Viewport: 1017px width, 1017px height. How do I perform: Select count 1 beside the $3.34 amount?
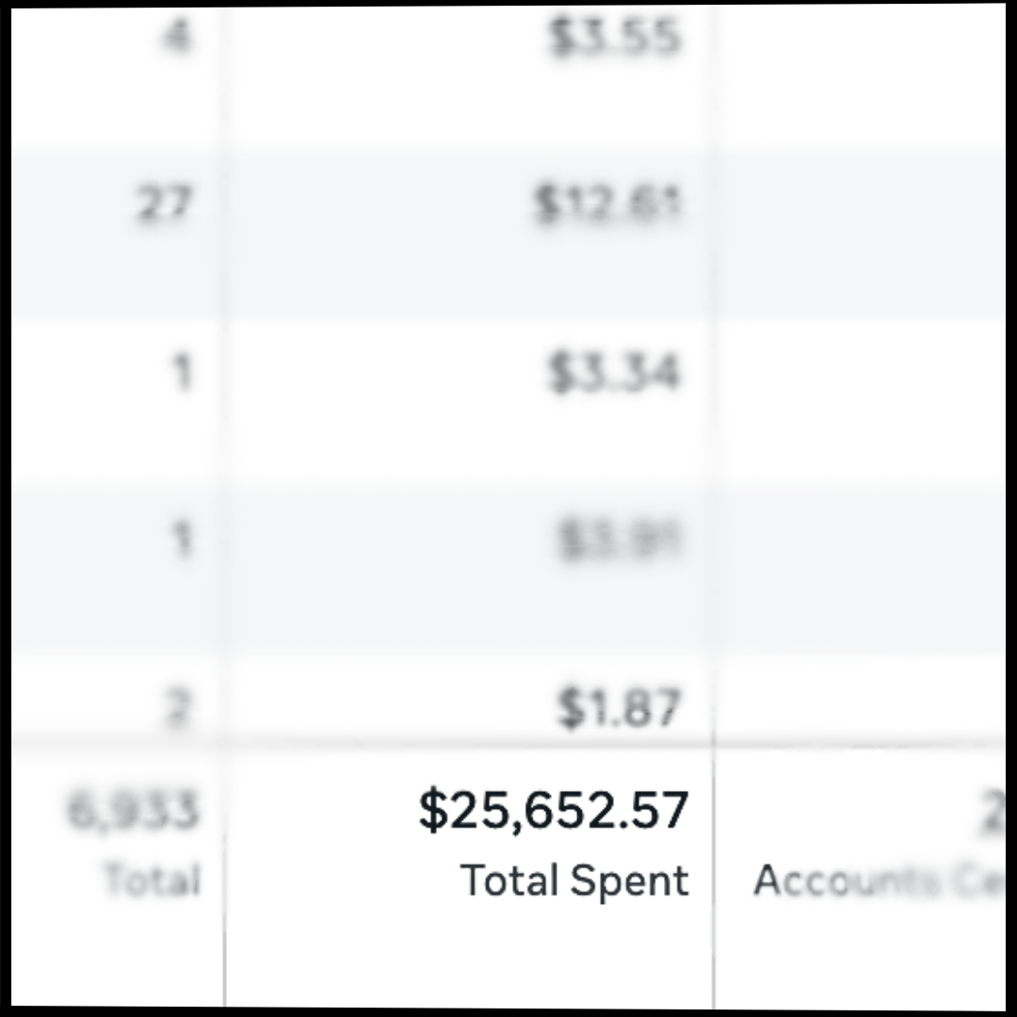[182, 373]
